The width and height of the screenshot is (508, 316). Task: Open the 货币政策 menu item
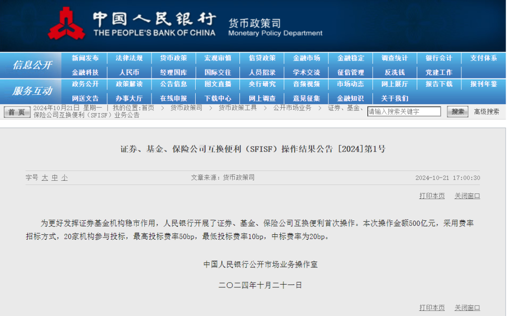pyautogui.click(x=174, y=58)
